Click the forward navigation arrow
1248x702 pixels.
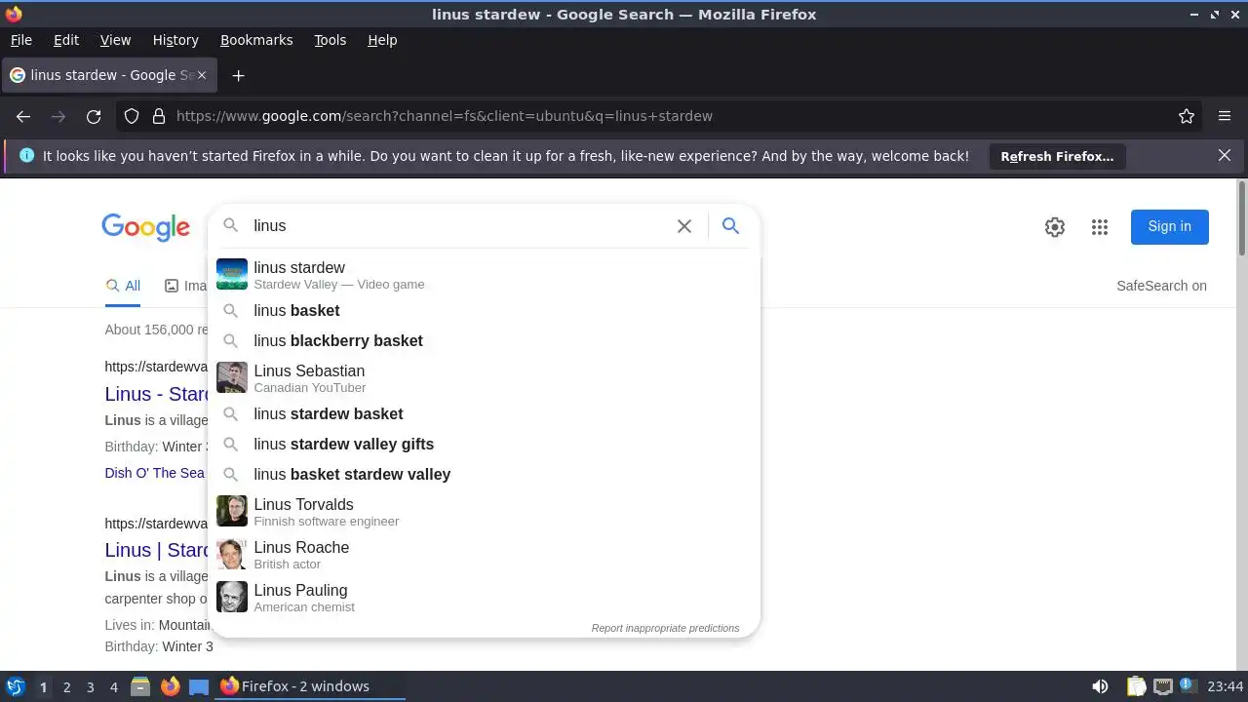click(x=58, y=116)
